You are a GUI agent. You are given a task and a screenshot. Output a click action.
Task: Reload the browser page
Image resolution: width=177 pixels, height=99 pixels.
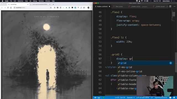[x=8, y=8]
